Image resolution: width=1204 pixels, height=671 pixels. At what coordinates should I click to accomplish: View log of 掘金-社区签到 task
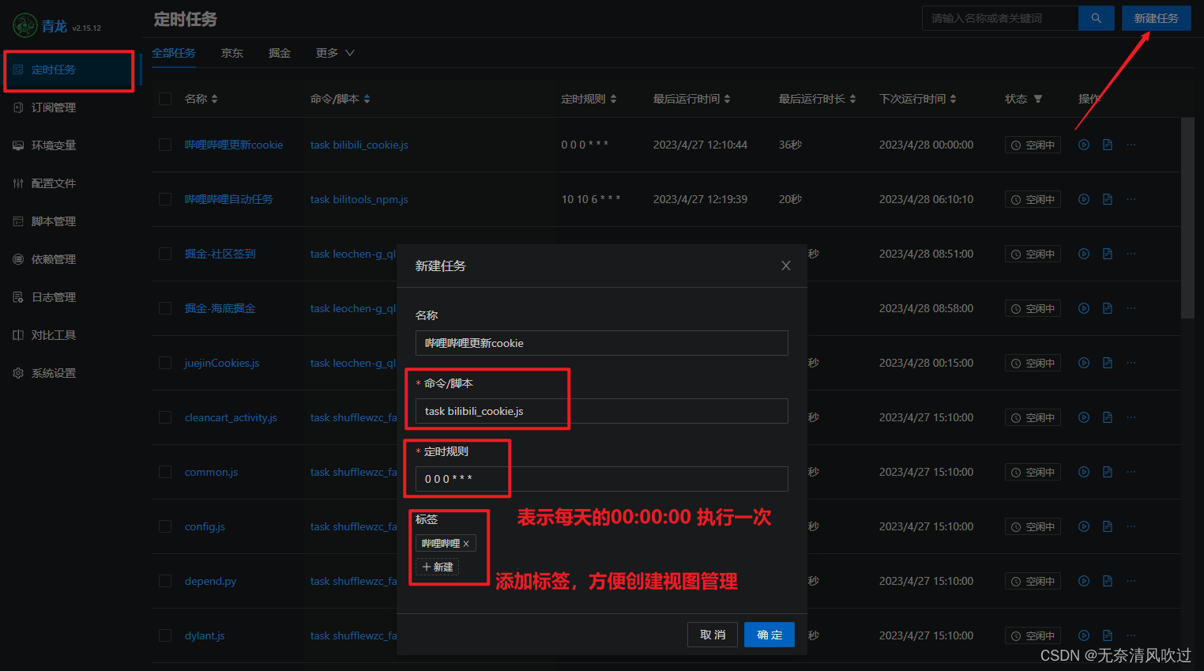point(1108,254)
